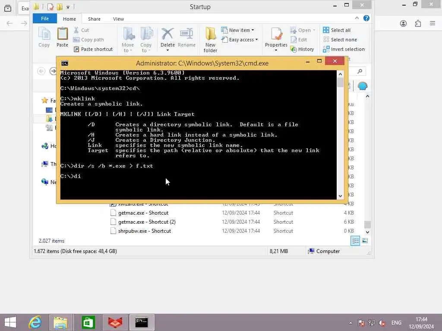This screenshot has height=331, width=442.
Task: Open Explorer help question mark
Action: (366, 18)
